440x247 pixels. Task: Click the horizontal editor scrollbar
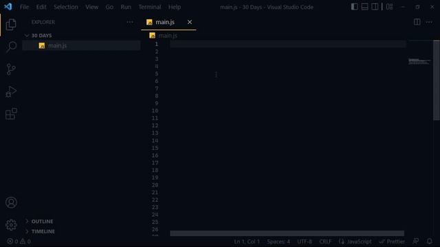(287, 233)
